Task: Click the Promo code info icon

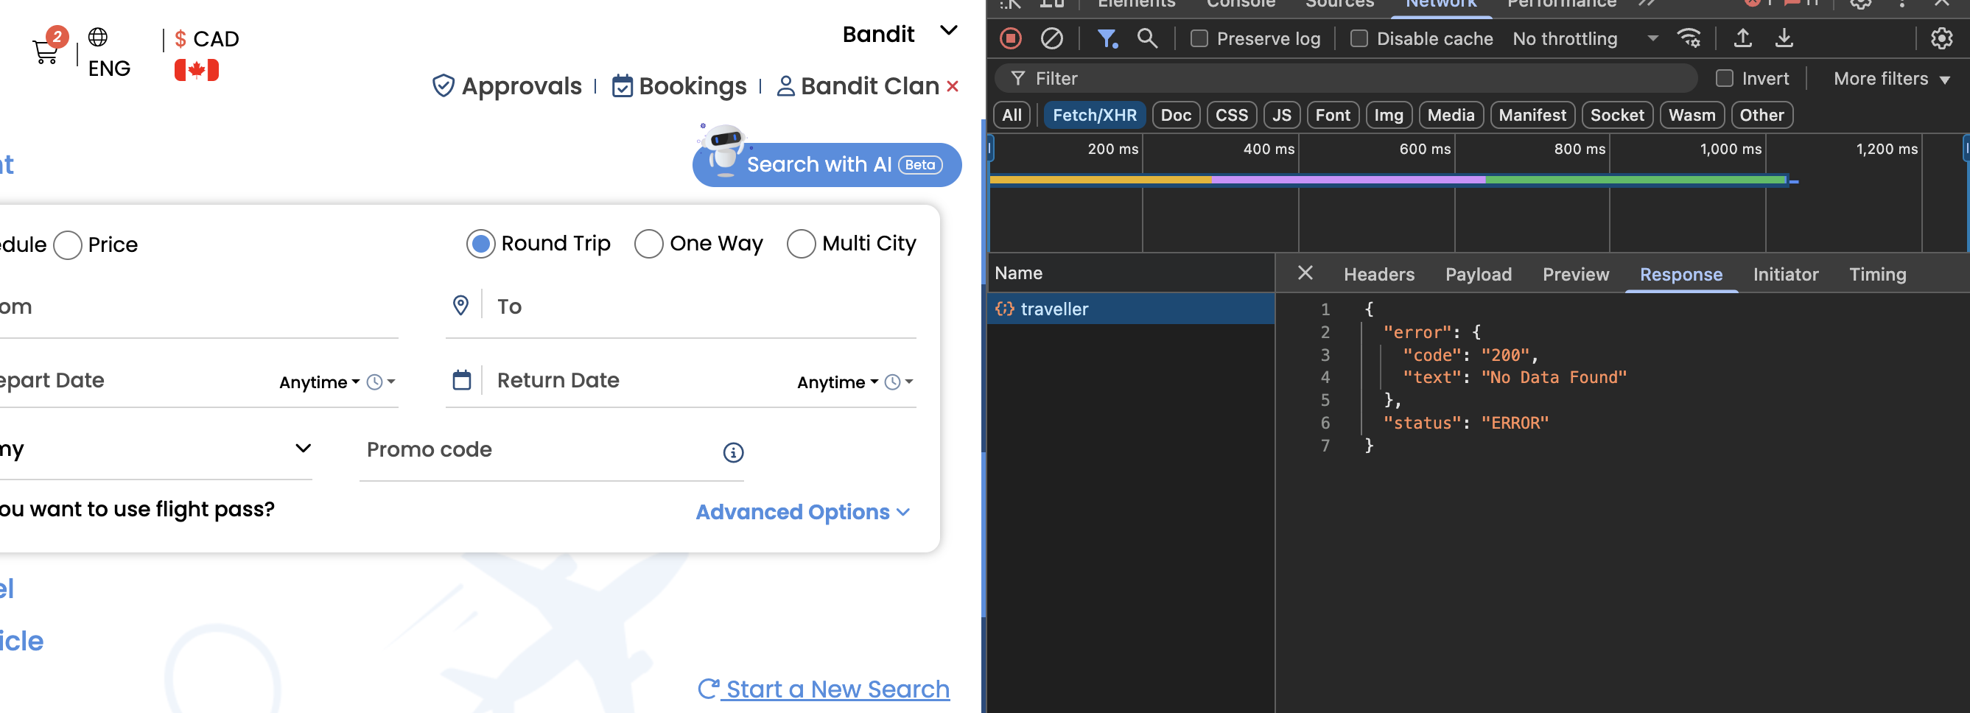Action: click(x=732, y=452)
